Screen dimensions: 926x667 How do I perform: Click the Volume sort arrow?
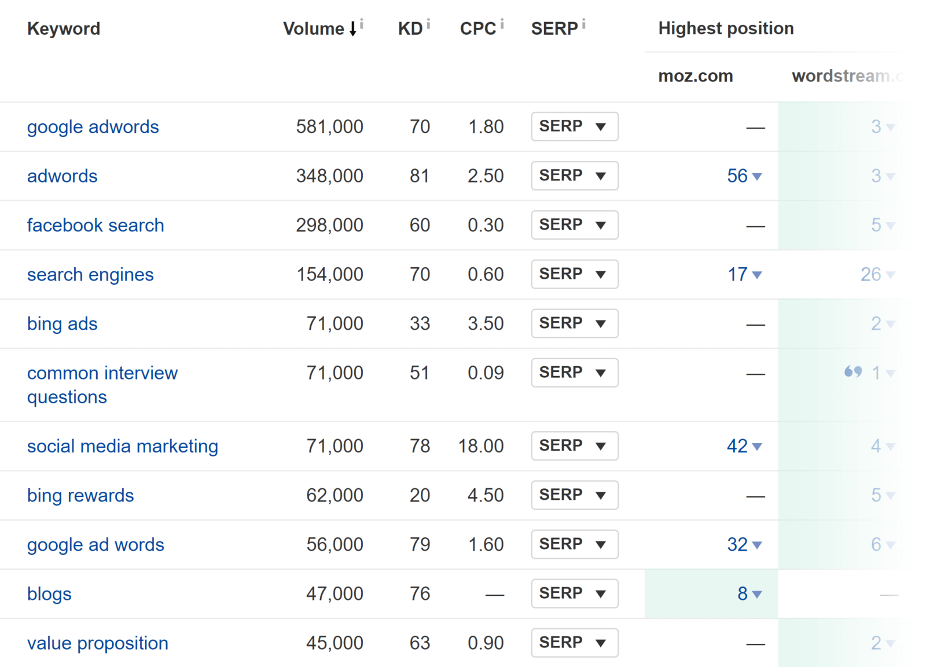[x=352, y=29]
